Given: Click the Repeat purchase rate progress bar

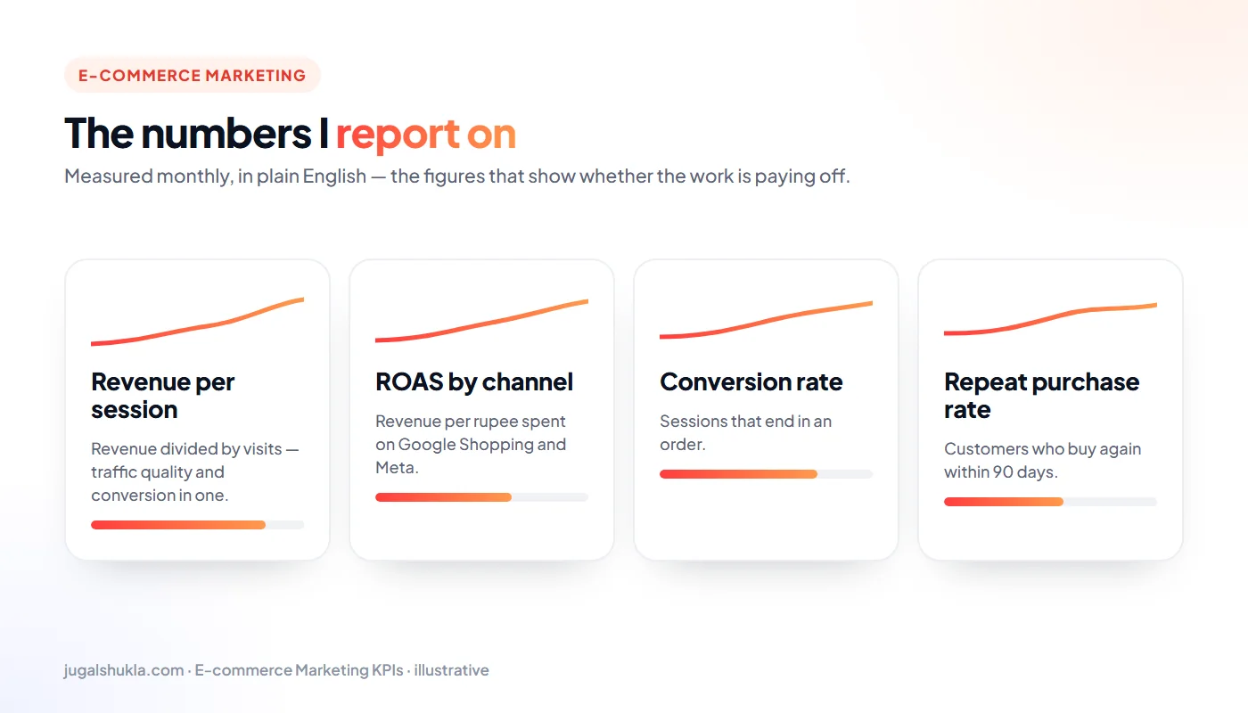Looking at the screenshot, I should pyautogui.click(x=1050, y=502).
